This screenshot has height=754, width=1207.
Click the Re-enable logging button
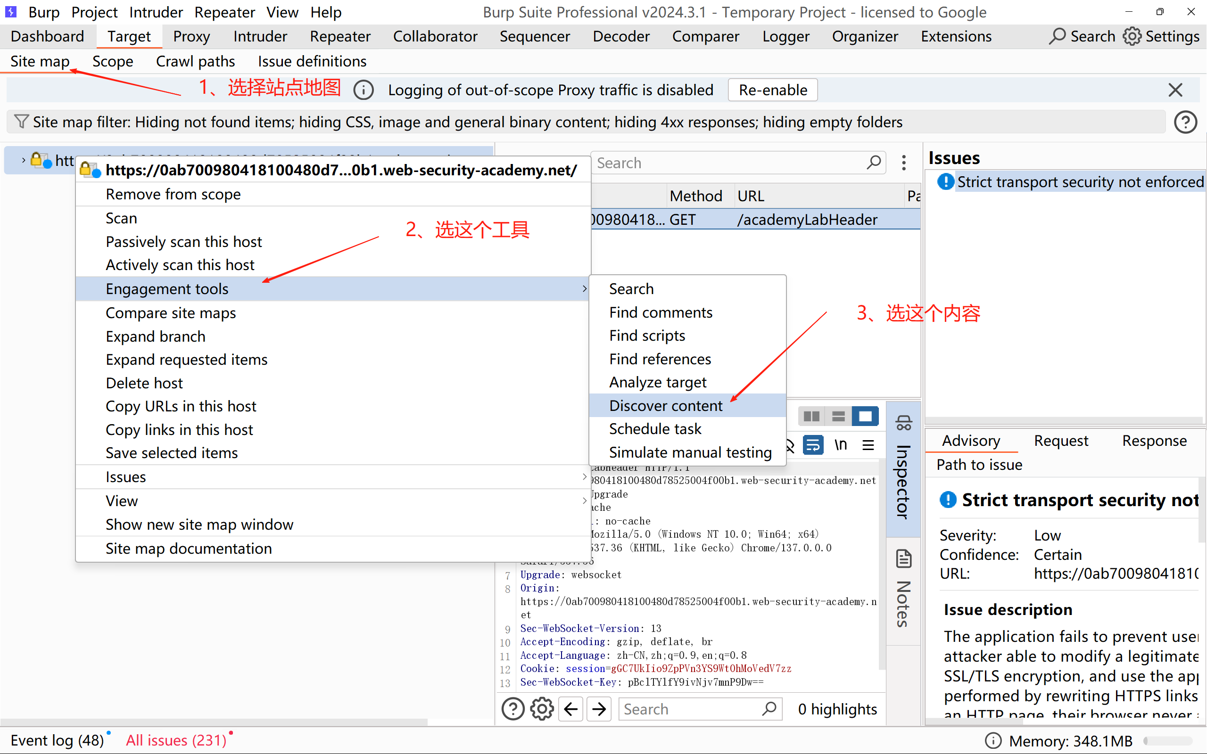point(773,90)
